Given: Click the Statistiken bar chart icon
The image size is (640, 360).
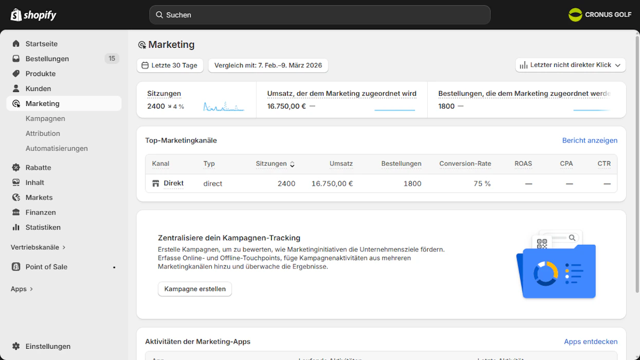Looking at the screenshot, I should point(16,227).
